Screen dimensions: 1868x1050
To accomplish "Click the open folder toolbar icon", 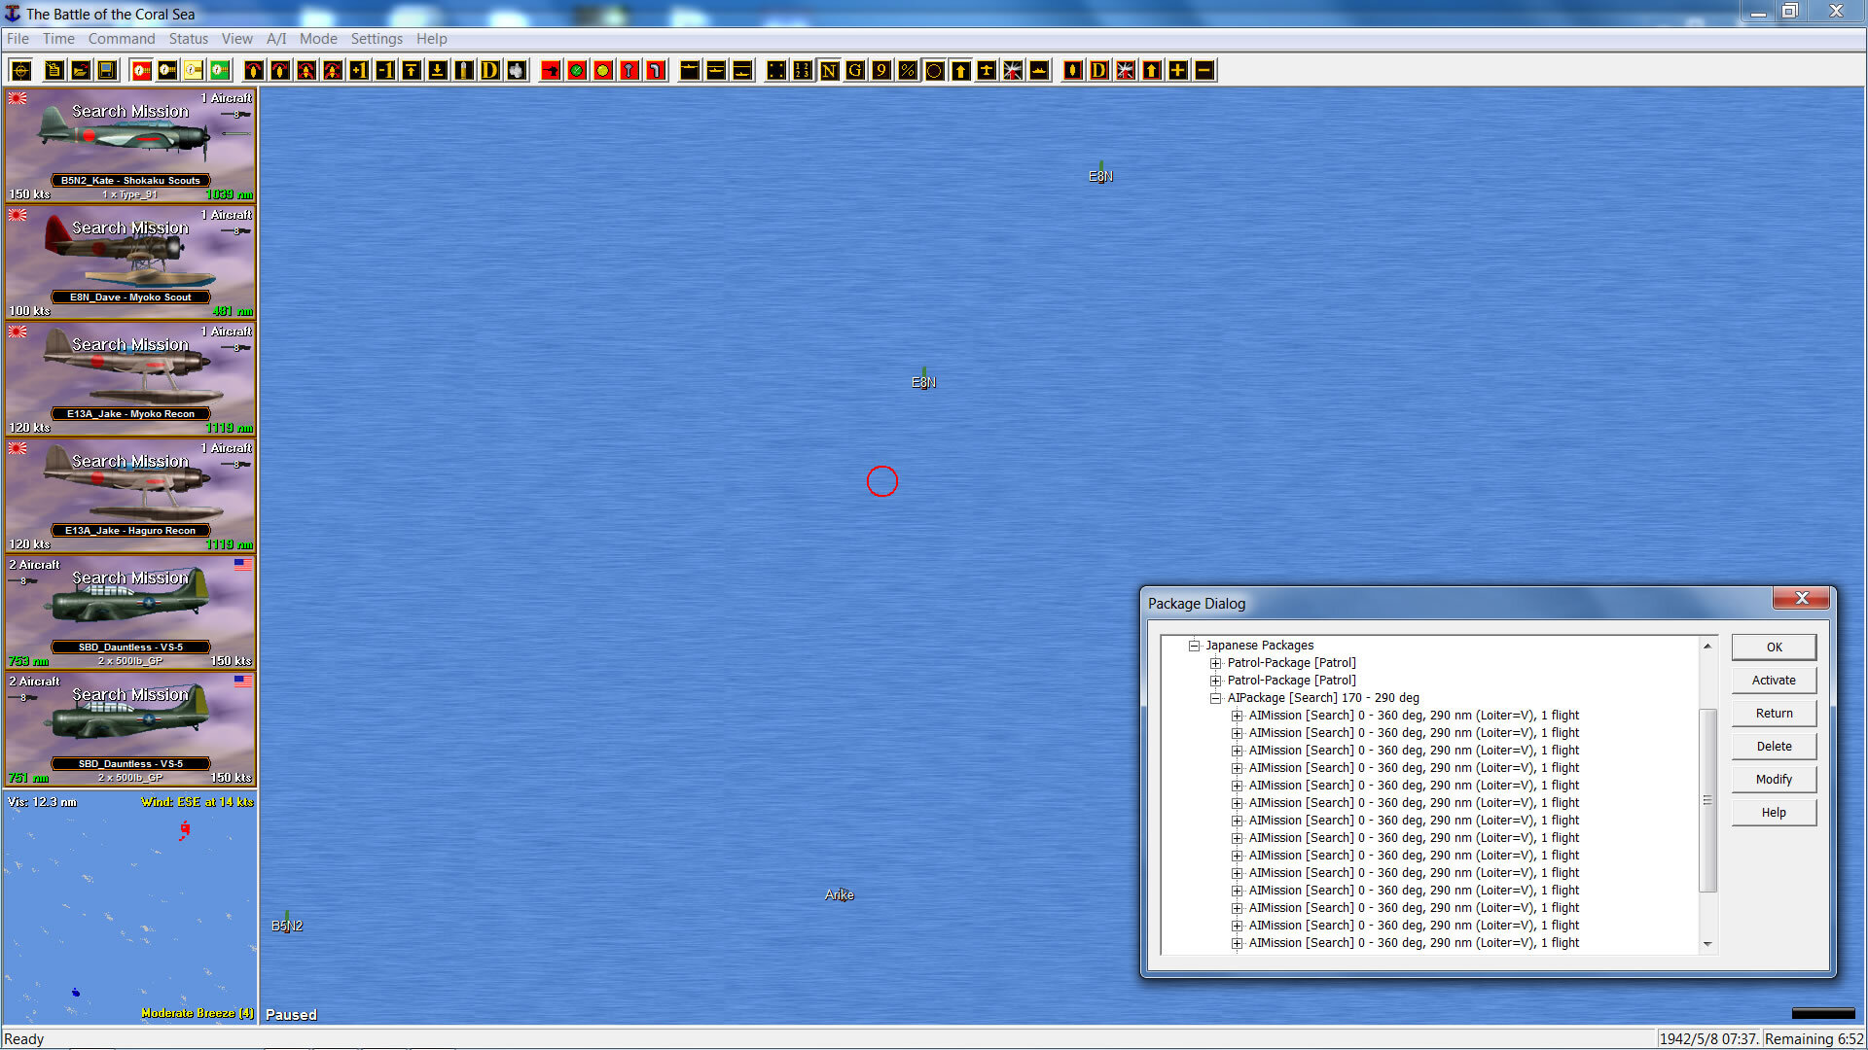I will (81, 70).
